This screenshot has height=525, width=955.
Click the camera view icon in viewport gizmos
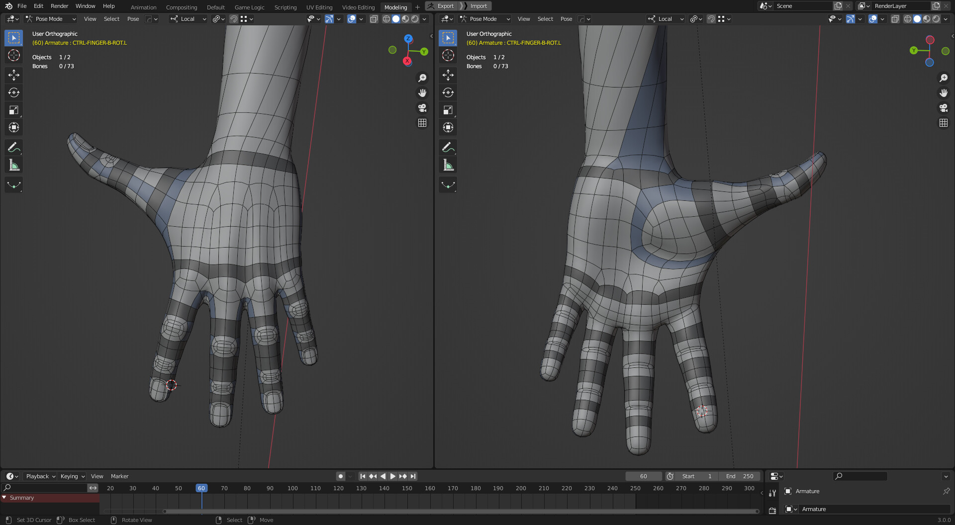pos(422,108)
